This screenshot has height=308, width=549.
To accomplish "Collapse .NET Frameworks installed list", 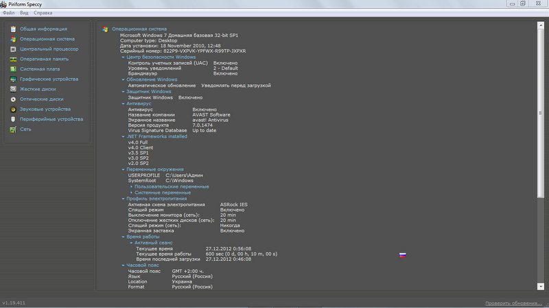I will click(x=123, y=136).
